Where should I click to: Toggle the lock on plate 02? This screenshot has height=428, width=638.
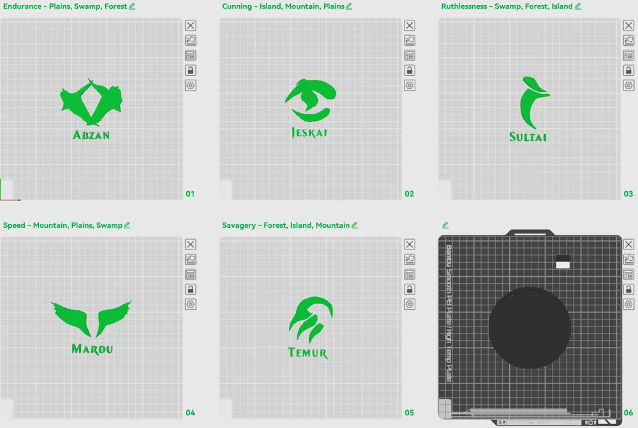pos(410,70)
